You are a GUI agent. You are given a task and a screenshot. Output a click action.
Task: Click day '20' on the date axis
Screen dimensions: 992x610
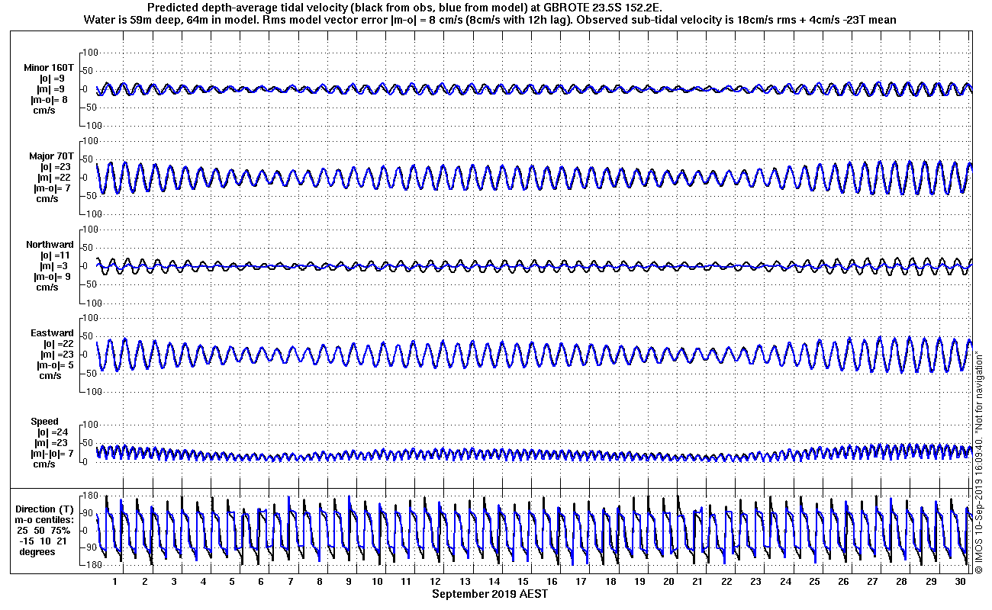(x=668, y=582)
